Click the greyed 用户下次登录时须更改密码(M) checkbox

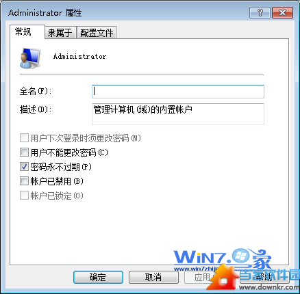24,138
